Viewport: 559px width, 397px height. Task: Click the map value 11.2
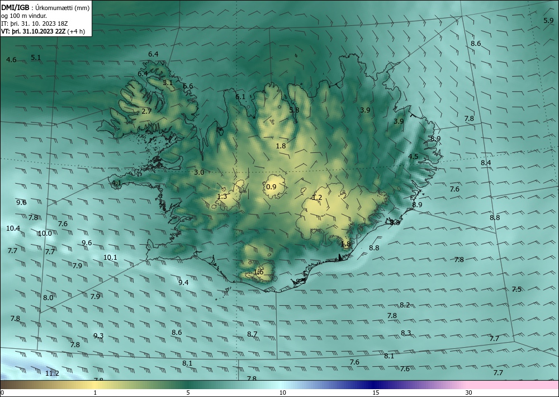click(52, 373)
